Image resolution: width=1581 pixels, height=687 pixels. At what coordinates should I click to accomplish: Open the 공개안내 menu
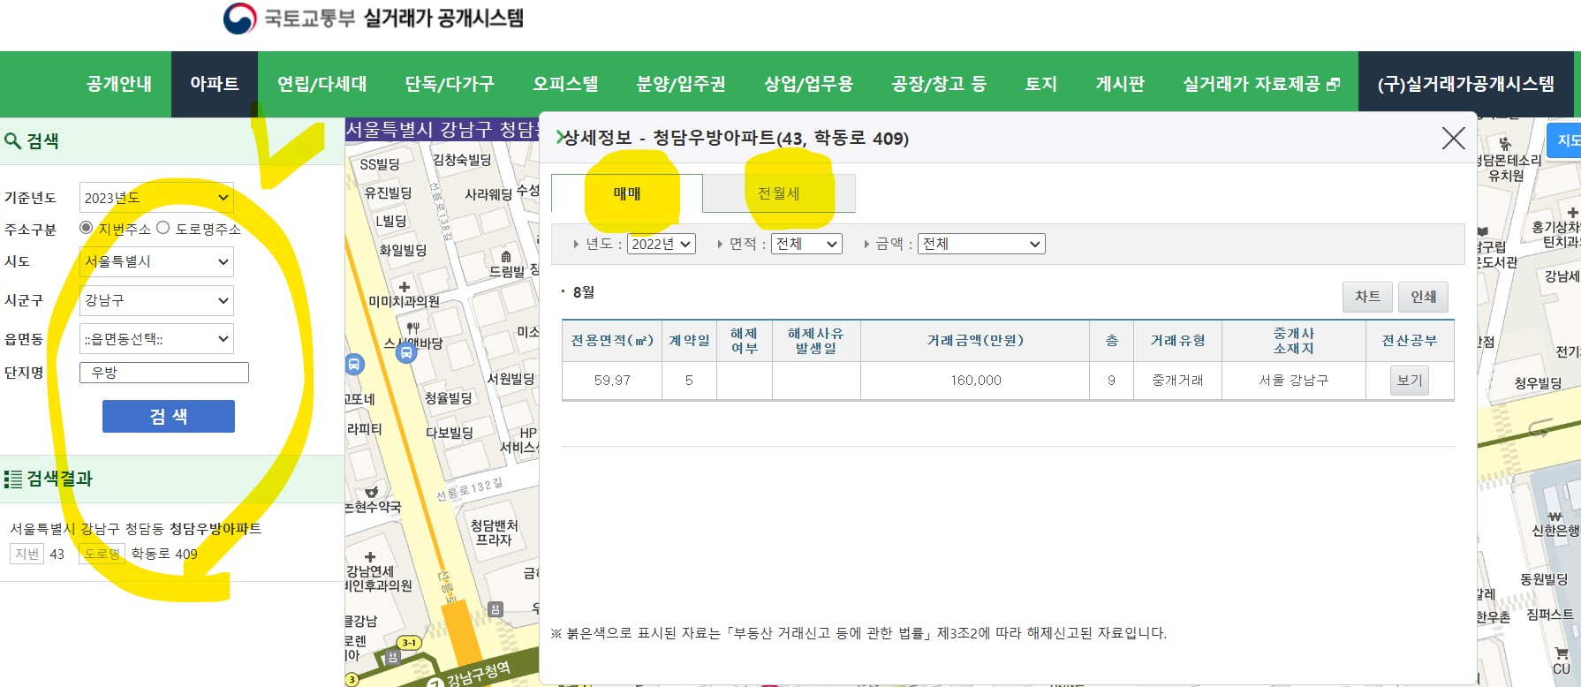pos(119,84)
